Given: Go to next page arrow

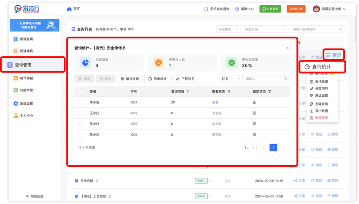Looking at the screenshot, I should click(x=282, y=148).
